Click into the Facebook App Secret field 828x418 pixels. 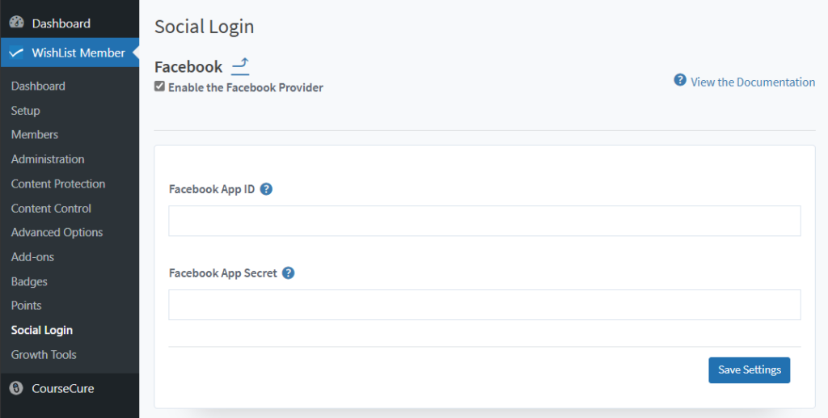(485, 305)
